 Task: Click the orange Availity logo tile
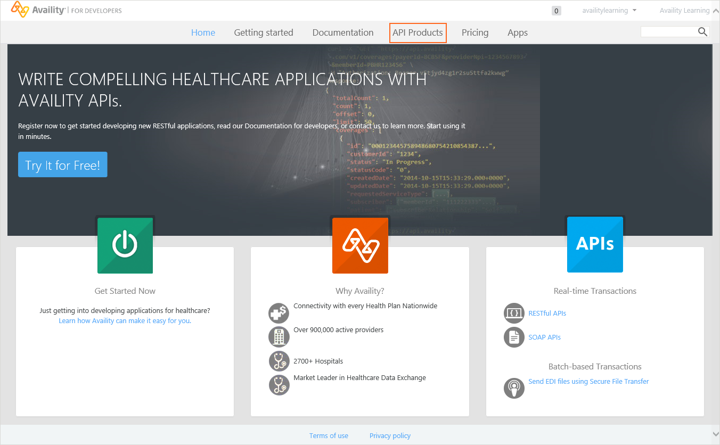click(360, 245)
